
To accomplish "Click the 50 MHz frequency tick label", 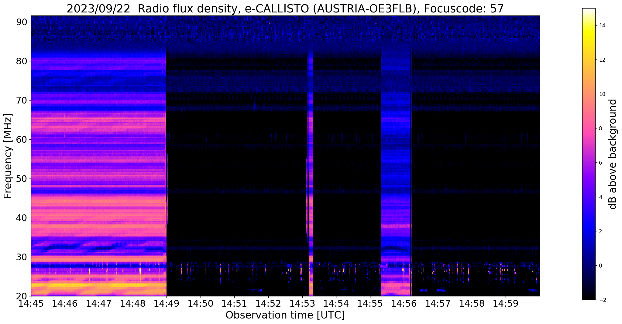I will [22, 179].
